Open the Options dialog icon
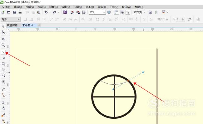 tap(156, 12)
